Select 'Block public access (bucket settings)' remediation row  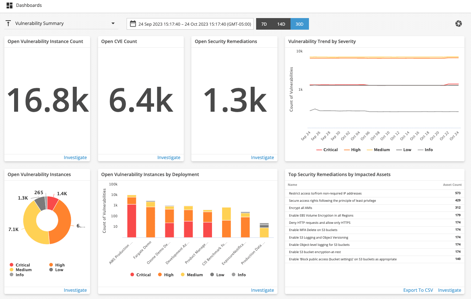[x=375, y=259]
